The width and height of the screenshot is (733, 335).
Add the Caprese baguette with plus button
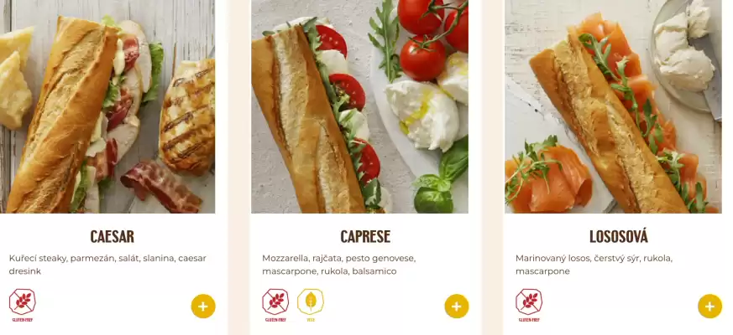(x=457, y=306)
